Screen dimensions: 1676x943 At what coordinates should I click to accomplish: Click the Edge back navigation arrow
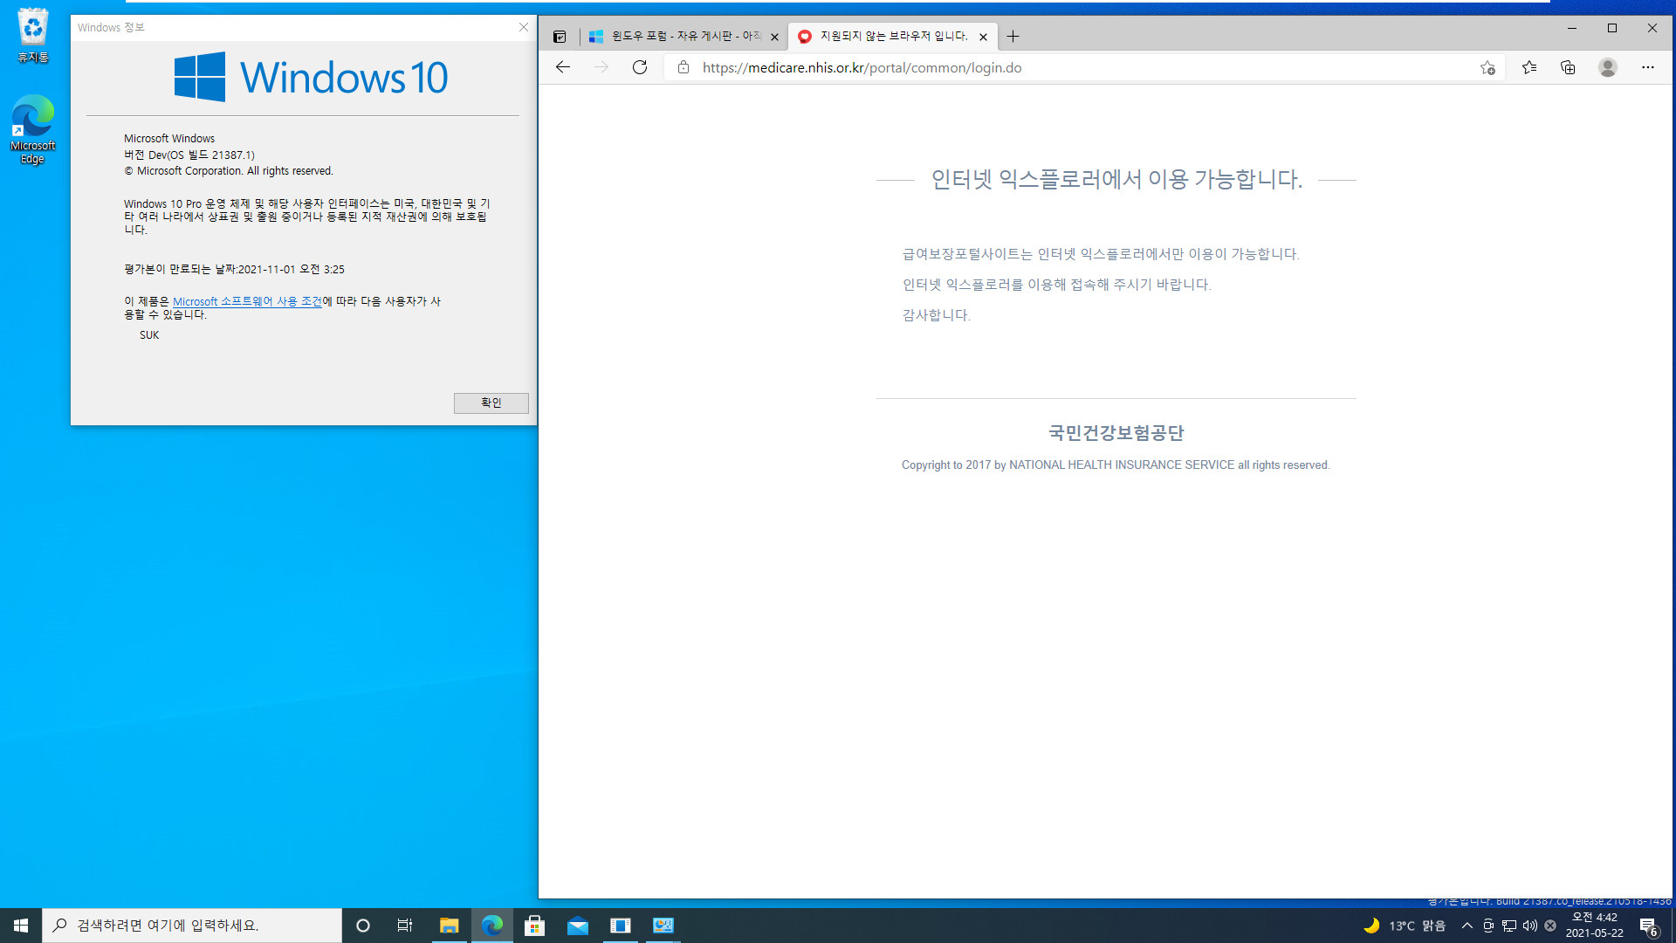pyautogui.click(x=563, y=67)
